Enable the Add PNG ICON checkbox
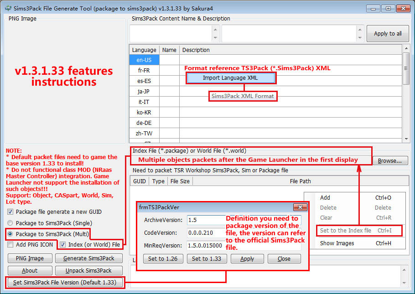415x294 pixels. 10,244
